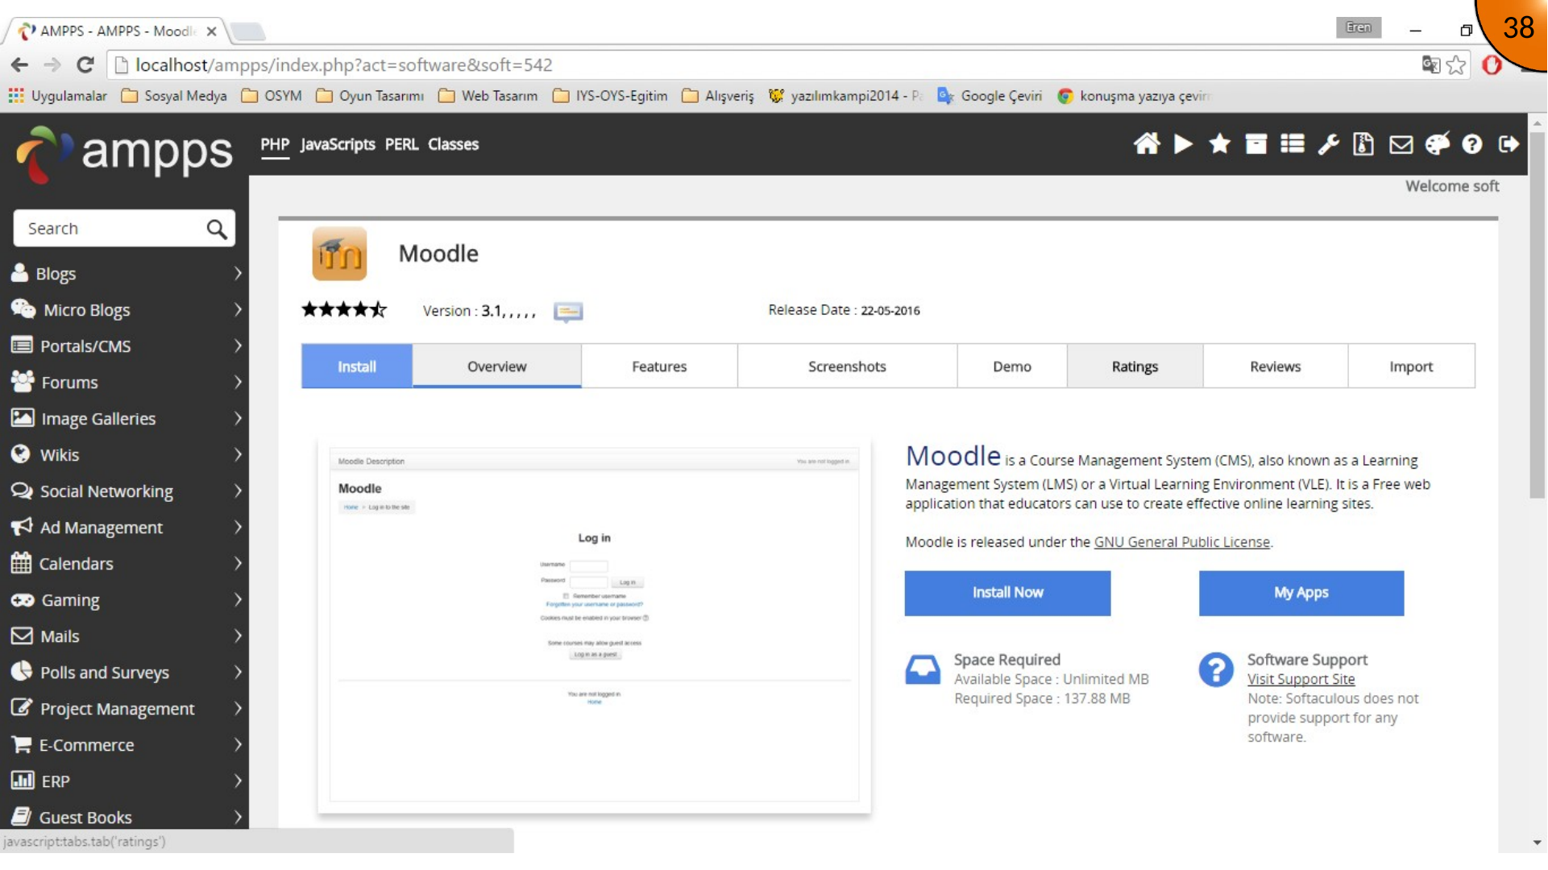
Task: Click the search magnifier icon
Action: point(216,229)
